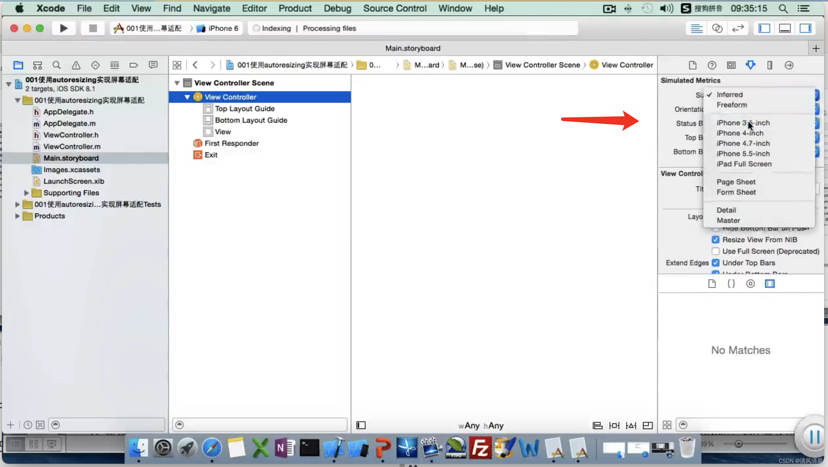828x467 pixels.
Task: Show the Identity inspector
Action: [731, 65]
